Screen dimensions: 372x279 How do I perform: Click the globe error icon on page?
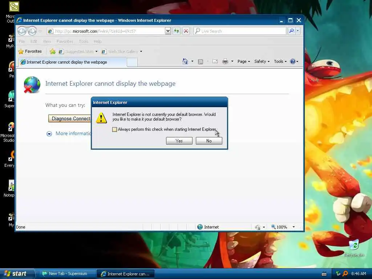click(x=32, y=85)
